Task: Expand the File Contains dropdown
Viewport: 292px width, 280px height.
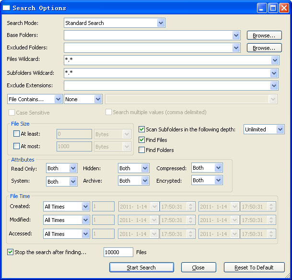Action: [58, 99]
